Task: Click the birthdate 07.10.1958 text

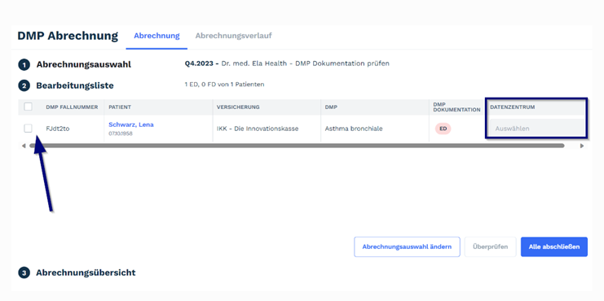Action: pos(121,133)
